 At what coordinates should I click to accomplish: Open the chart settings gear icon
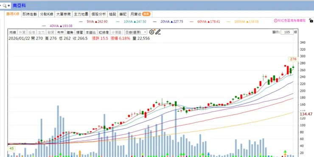click(151, 32)
